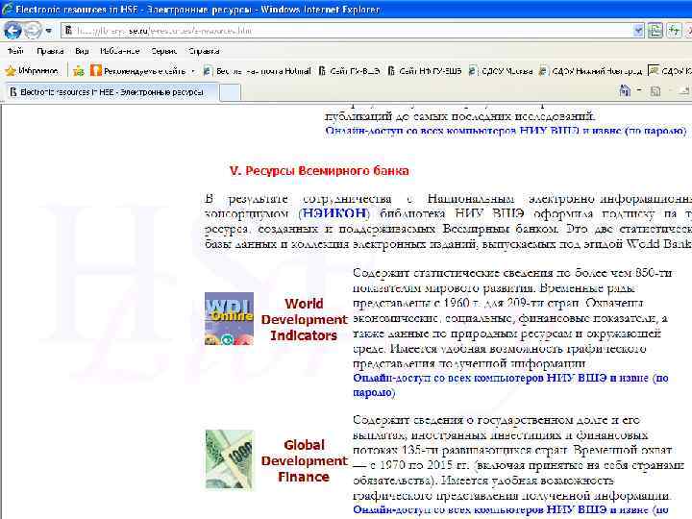Click the browser Back arrow button
This screenshot has width=692, height=519.
tap(12, 31)
